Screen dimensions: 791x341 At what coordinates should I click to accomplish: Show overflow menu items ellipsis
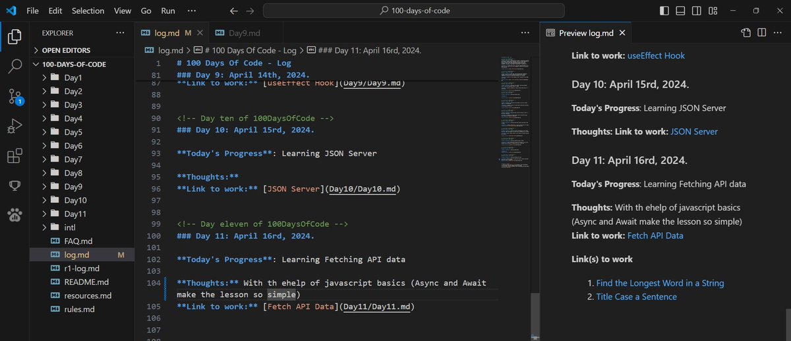191,11
